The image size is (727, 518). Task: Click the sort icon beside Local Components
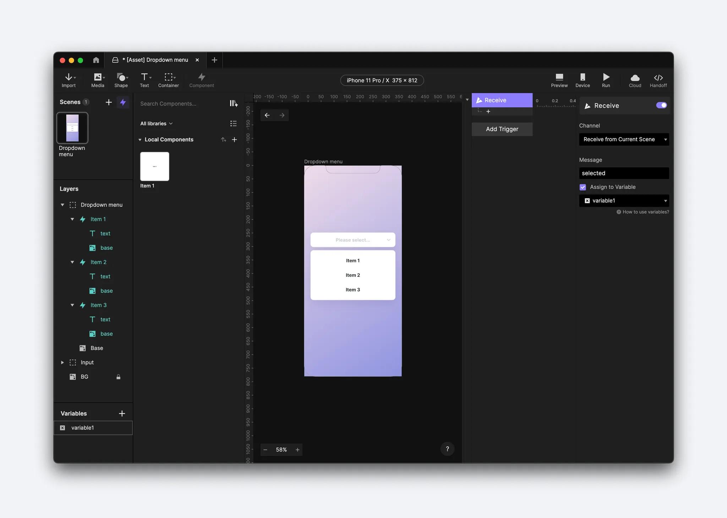[223, 139]
